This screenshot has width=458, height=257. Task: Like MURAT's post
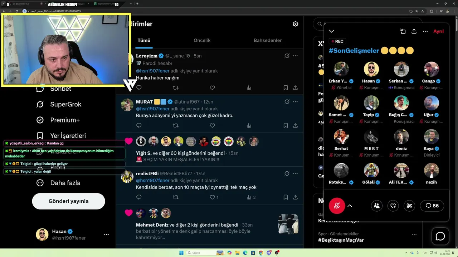pos(212,125)
